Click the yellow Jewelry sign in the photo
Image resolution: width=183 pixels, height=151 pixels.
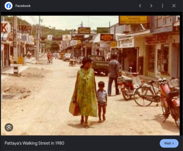pyautogui.click(x=133, y=20)
